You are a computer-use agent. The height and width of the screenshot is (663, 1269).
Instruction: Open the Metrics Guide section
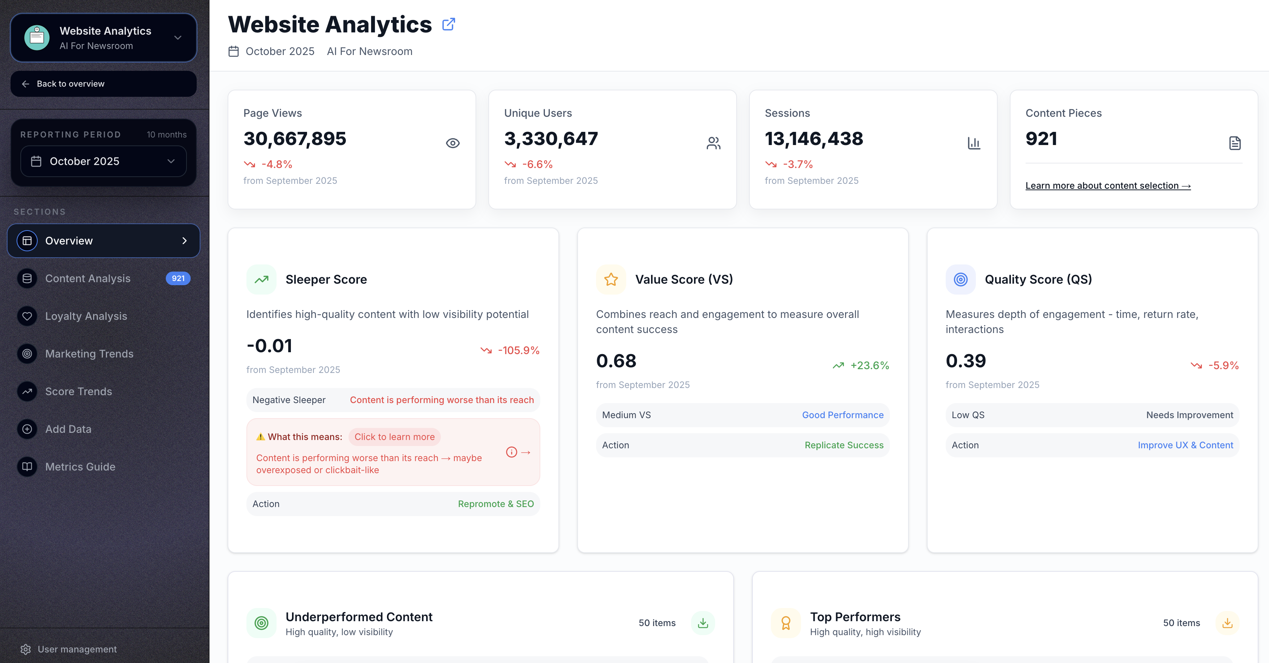80,466
